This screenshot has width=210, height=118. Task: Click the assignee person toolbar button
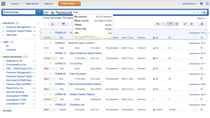(53, 24)
